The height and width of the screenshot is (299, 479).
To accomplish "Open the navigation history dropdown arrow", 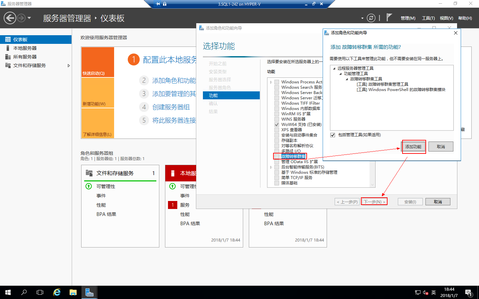I will 29,18.
